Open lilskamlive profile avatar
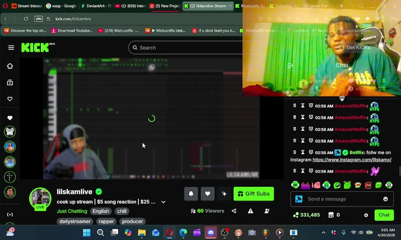 40,199
